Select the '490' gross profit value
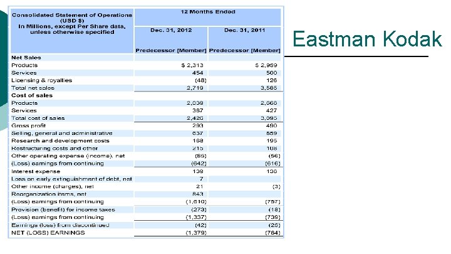 point(271,125)
